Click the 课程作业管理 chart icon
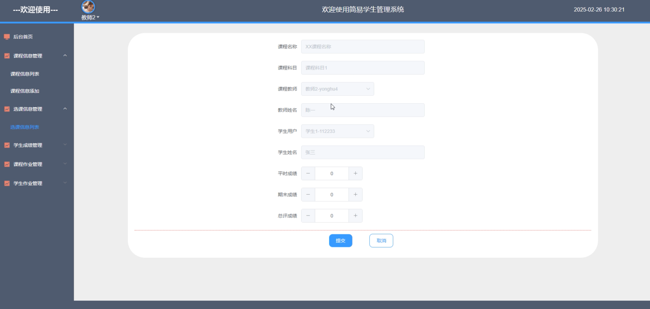 click(x=7, y=164)
